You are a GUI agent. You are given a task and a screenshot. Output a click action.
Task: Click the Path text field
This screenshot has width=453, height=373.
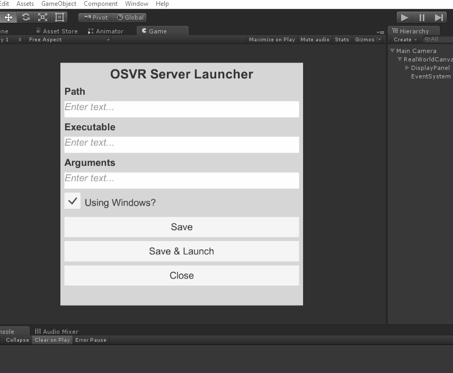tap(181, 109)
